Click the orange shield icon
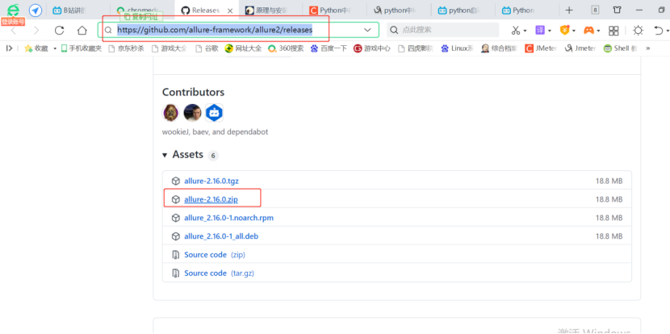670x334 pixels. 565,30
